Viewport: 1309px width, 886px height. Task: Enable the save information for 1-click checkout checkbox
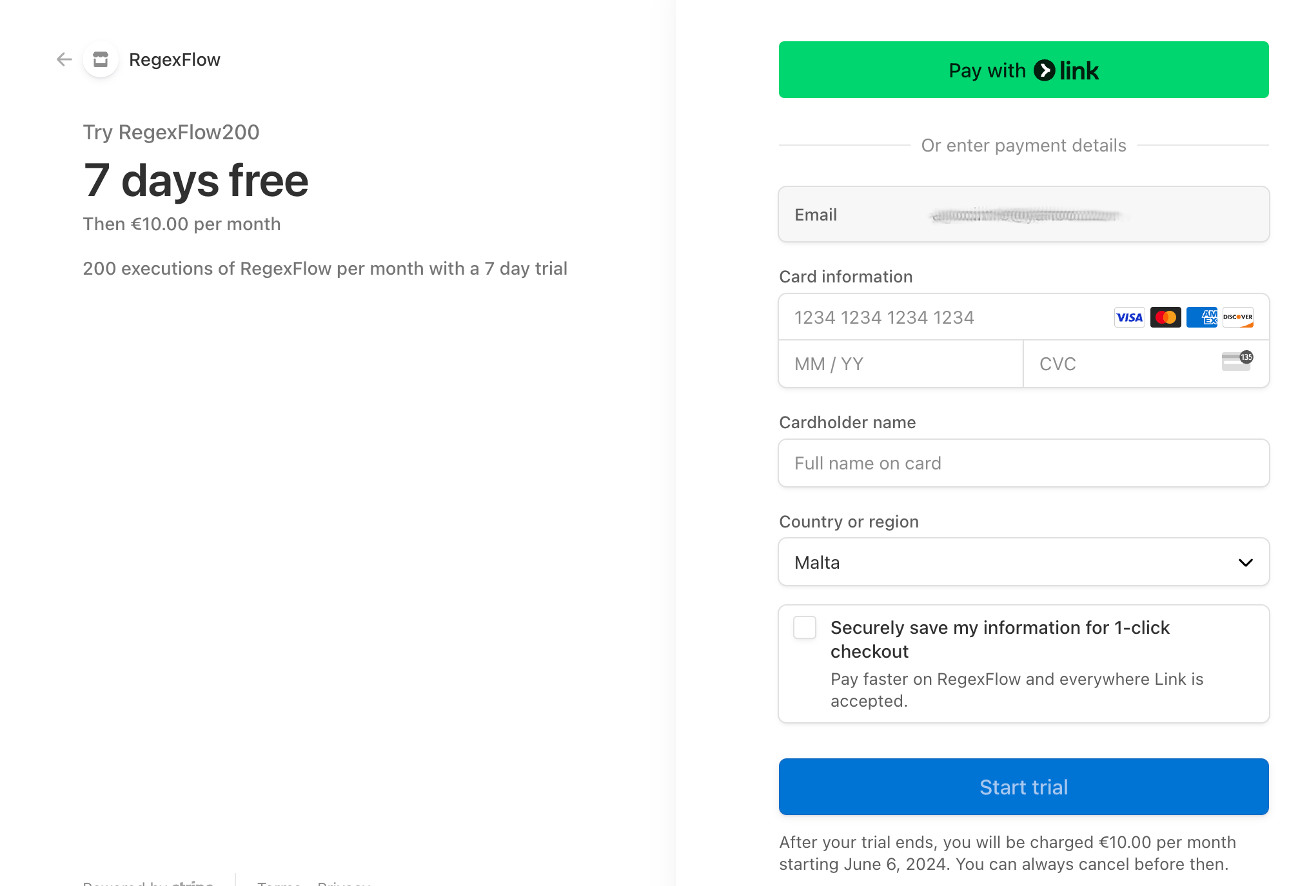click(x=805, y=627)
